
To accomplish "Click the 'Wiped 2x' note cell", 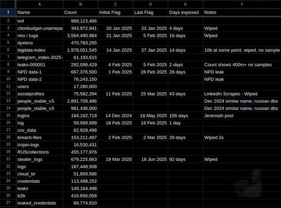I will [x=242, y=137].
